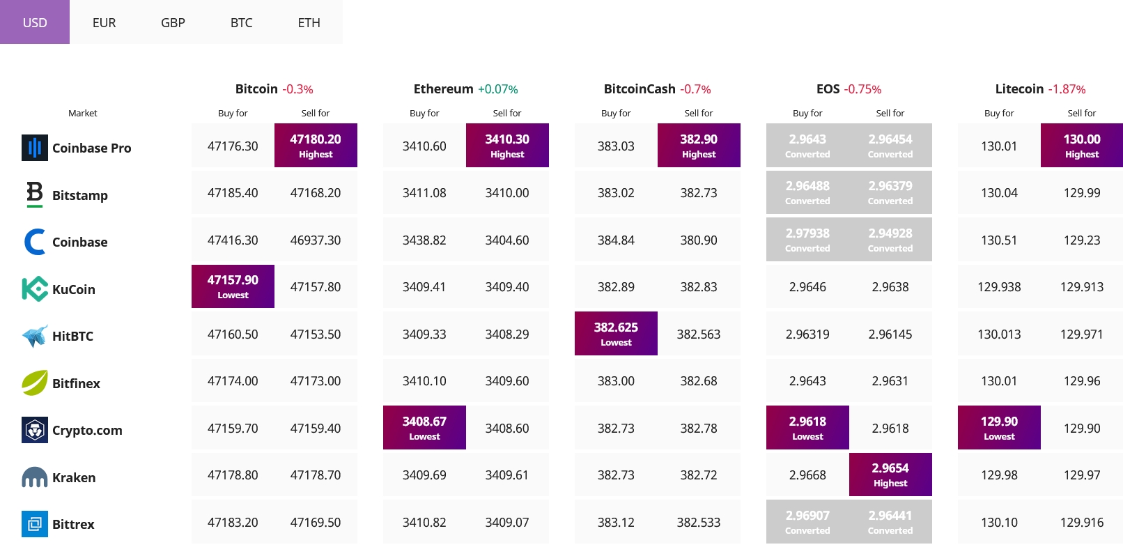Click the BitcoinCash column heading
Viewport: 1123px width, 547px height.
[640, 88]
